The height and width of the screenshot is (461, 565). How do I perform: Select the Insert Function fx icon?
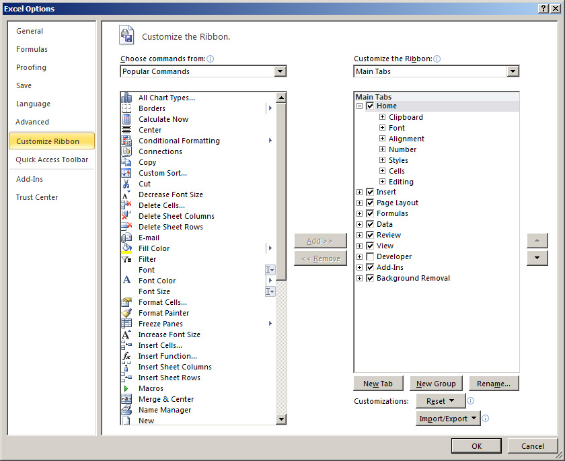[126, 356]
